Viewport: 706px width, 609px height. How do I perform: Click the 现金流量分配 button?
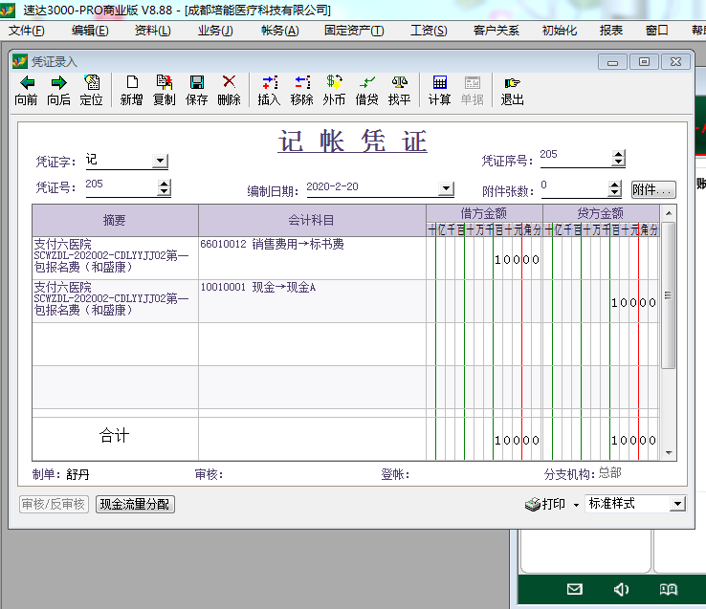pos(135,504)
